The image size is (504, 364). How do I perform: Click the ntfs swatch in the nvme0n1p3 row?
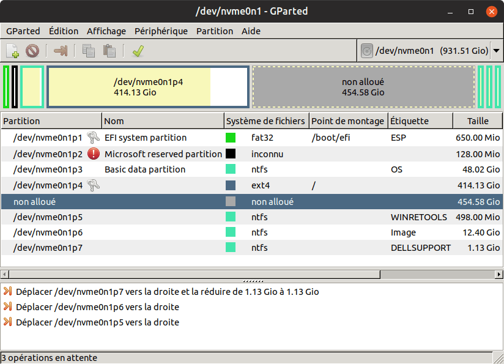[x=231, y=169]
